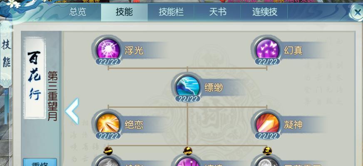
Task: Open the 技能栏 tab
Action: [x=171, y=12]
